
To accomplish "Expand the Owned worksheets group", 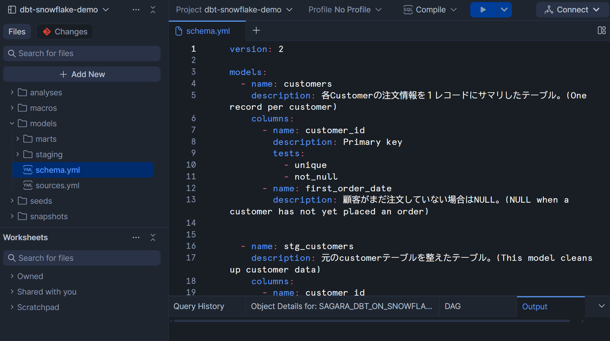I will [x=12, y=276].
